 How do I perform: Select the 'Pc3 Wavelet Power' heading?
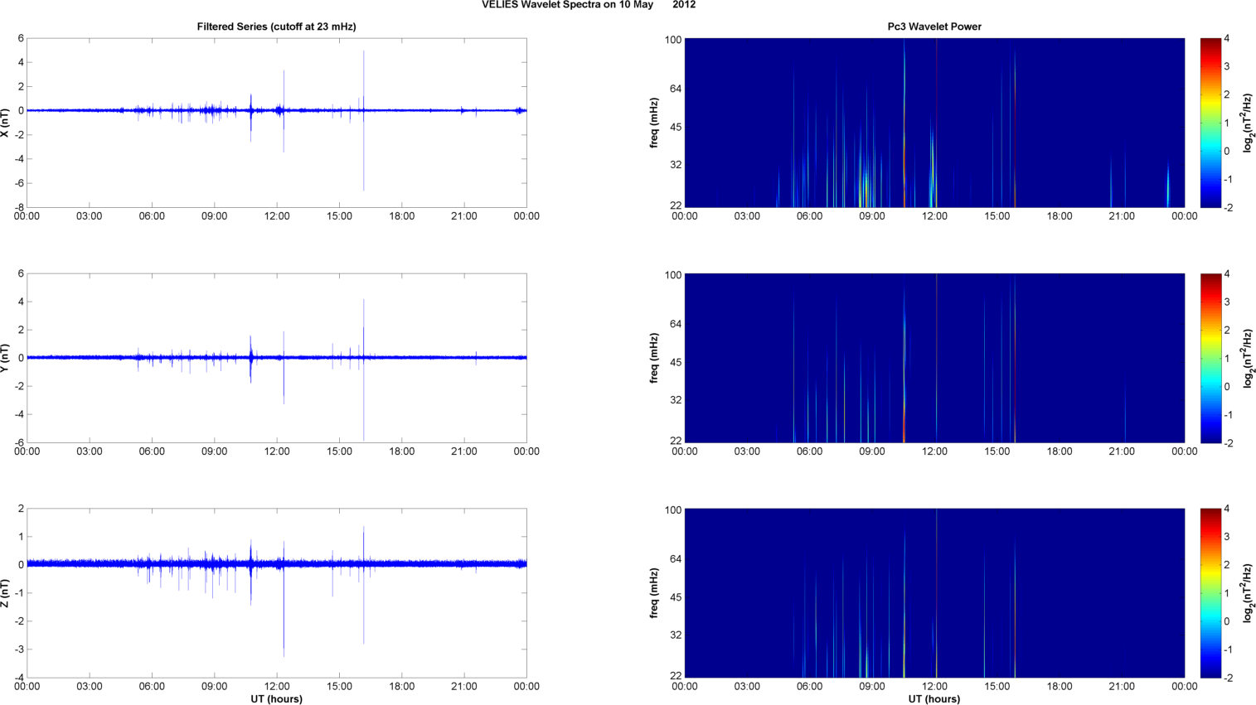click(x=934, y=27)
